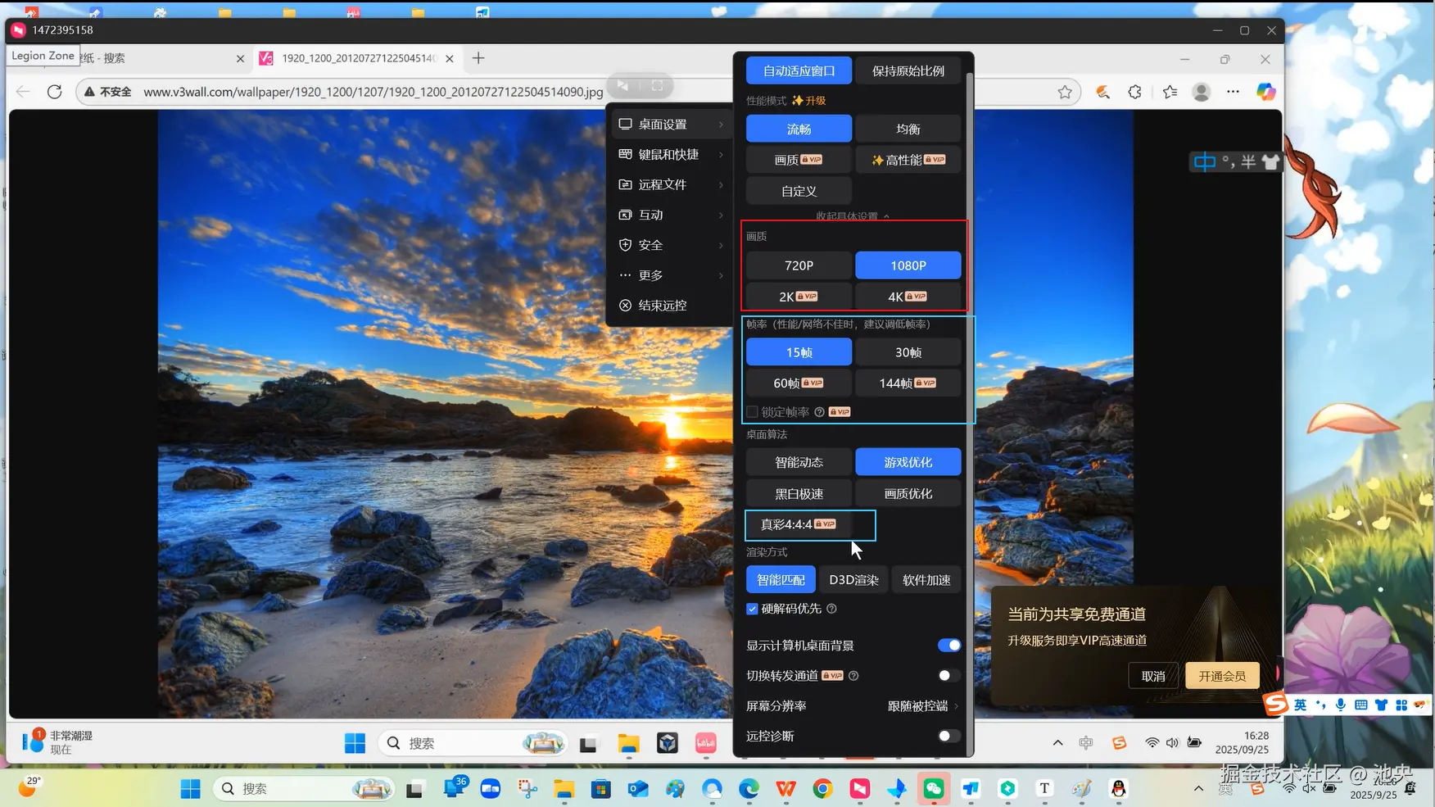Turn off 显示计算机桌面背景 switch
The height and width of the screenshot is (807, 1435).
click(x=949, y=646)
